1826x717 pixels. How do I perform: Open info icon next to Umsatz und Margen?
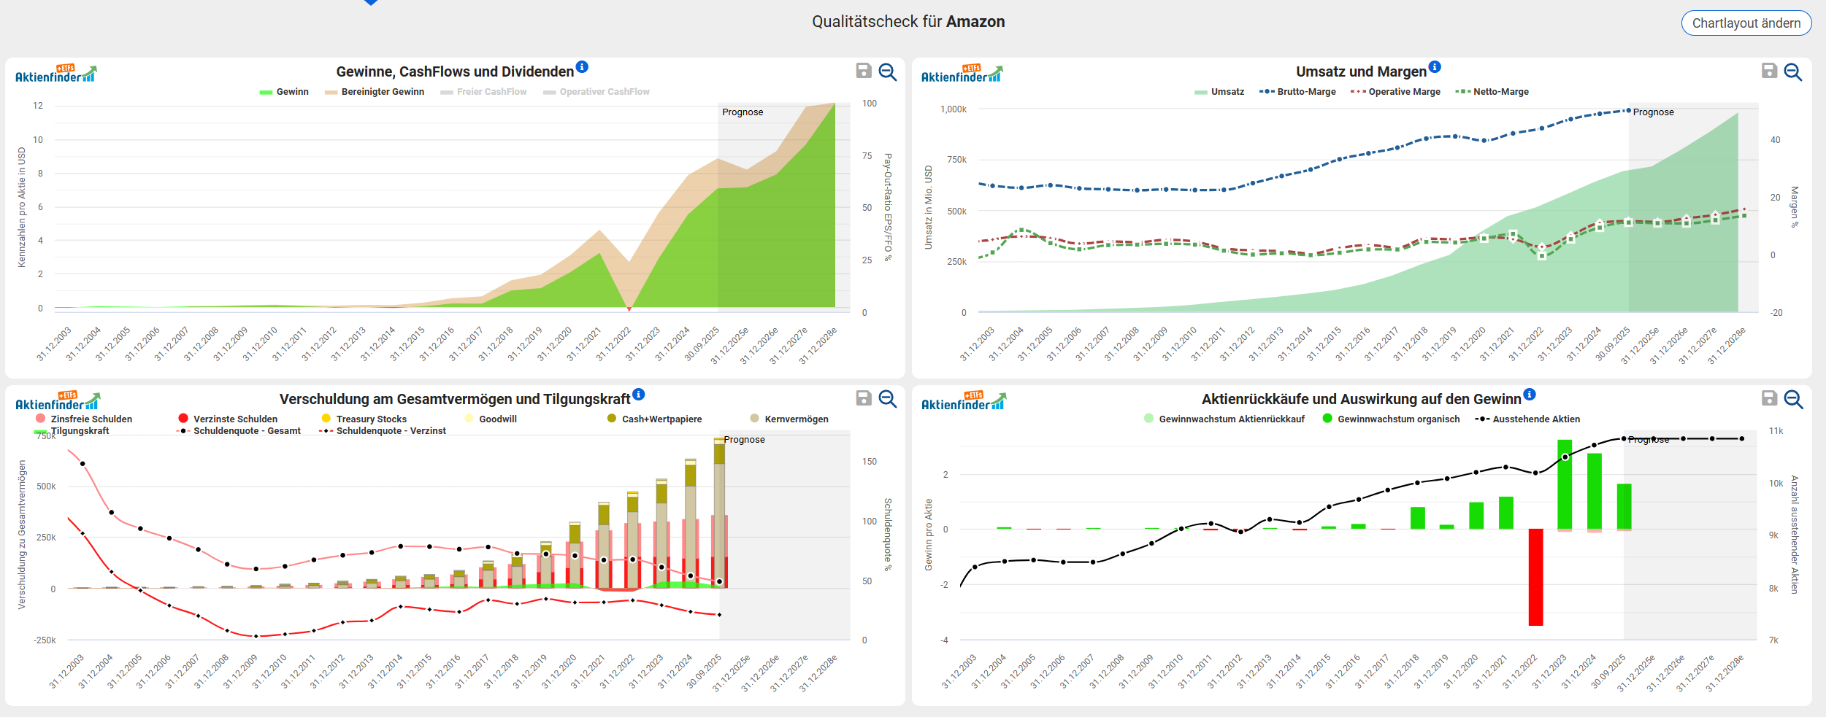[x=1435, y=67]
